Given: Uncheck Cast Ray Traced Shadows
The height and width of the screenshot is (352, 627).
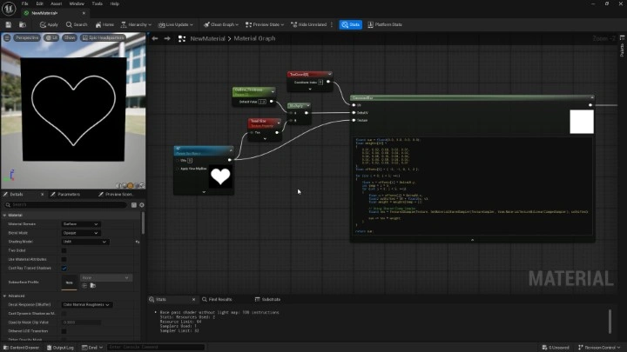Looking at the screenshot, I should coord(64,269).
